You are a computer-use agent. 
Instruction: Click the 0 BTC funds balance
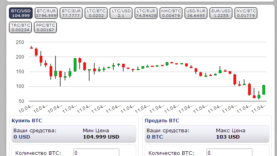click(155, 137)
